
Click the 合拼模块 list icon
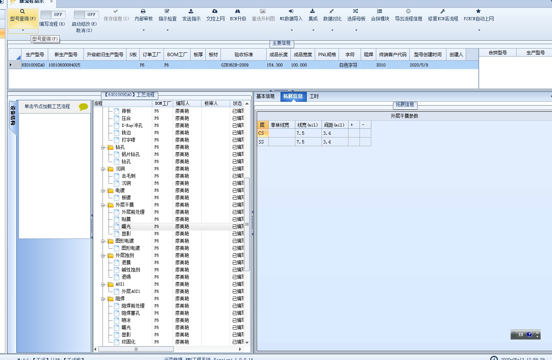(x=380, y=11)
